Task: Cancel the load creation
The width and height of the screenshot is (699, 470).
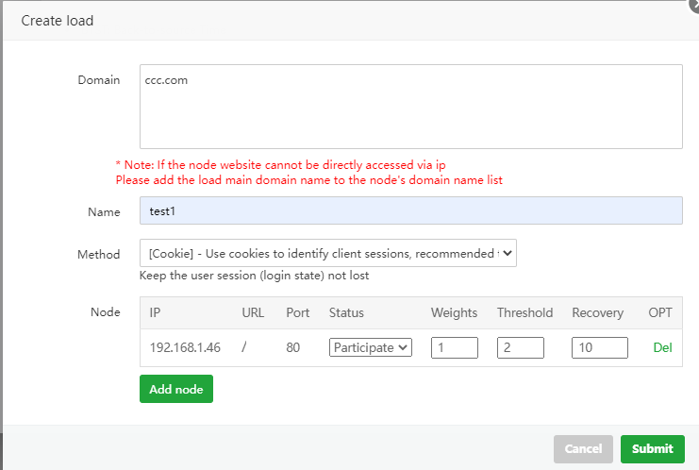Action: point(583,448)
